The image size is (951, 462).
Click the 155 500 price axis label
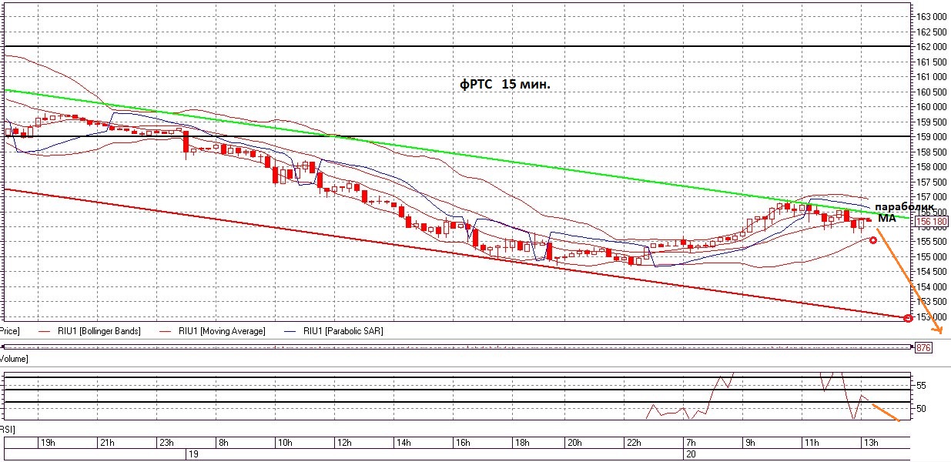pos(932,242)
